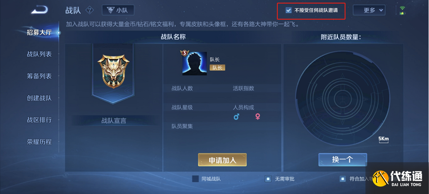The image size is (429, 194).
Task: Click the 换一个 button
Action: click(x=343, y=159)
